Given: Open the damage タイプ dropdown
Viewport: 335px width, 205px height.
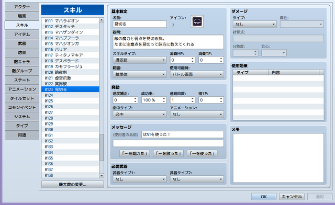Looking at the screenshot, I should click(x=255, y=25).
